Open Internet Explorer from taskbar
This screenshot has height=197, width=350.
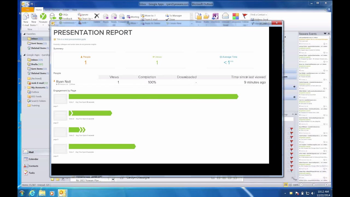tap(32, 193)
